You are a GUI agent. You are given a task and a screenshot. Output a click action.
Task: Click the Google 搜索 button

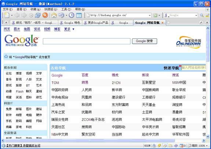(x=144, y=41)
